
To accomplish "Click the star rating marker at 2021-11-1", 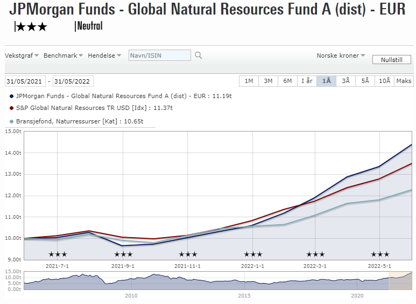I will [x=188, y=254].
